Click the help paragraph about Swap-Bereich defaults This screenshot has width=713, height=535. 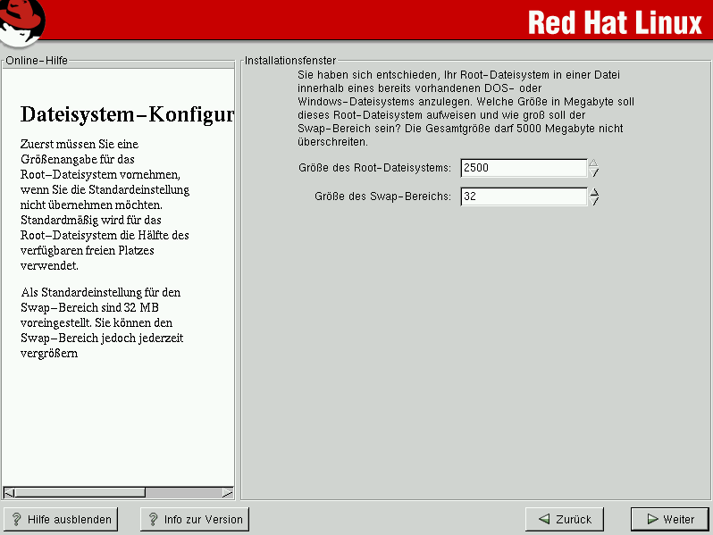point(101,322)
